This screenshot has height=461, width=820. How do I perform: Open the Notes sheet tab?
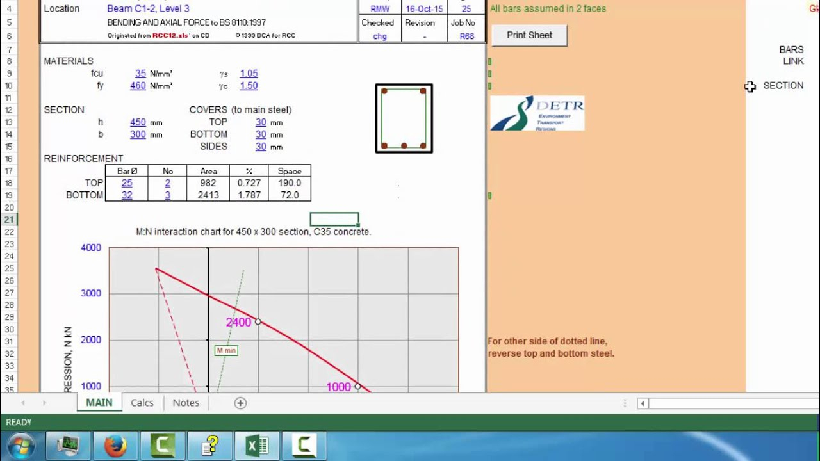[x=186, y=403]
